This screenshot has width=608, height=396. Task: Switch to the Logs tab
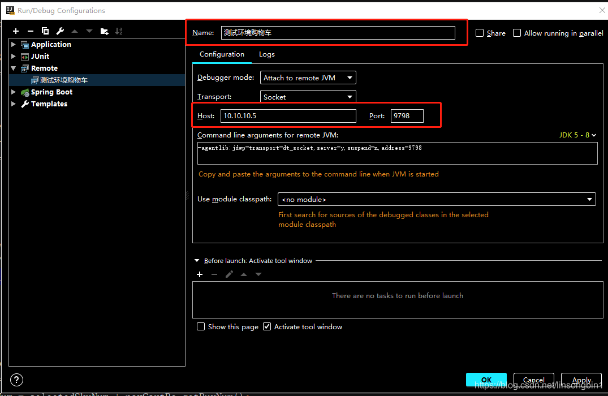coord(267,54)
